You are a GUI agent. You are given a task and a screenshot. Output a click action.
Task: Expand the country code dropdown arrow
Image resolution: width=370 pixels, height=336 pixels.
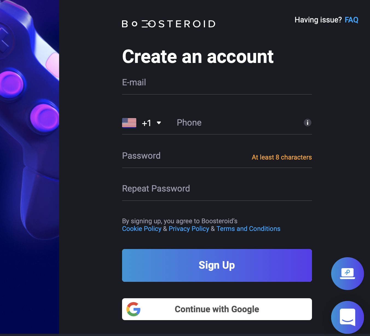[159, 123]
